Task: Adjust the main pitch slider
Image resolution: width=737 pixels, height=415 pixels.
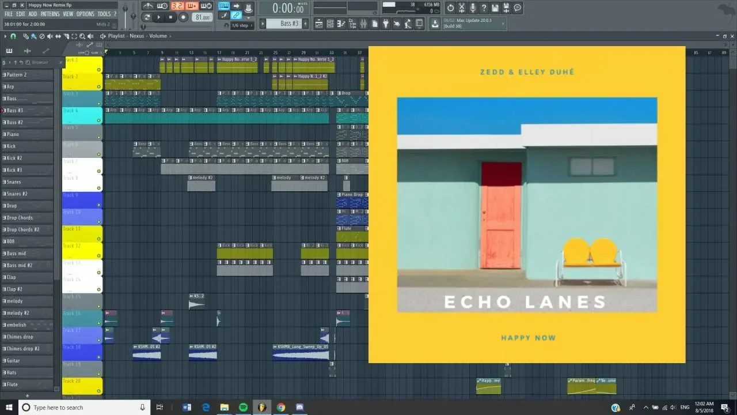Action: coord(133,16)
